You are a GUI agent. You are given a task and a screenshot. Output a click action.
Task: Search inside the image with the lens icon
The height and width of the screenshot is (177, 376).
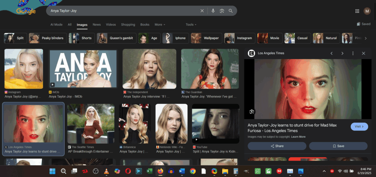(252, 112)
